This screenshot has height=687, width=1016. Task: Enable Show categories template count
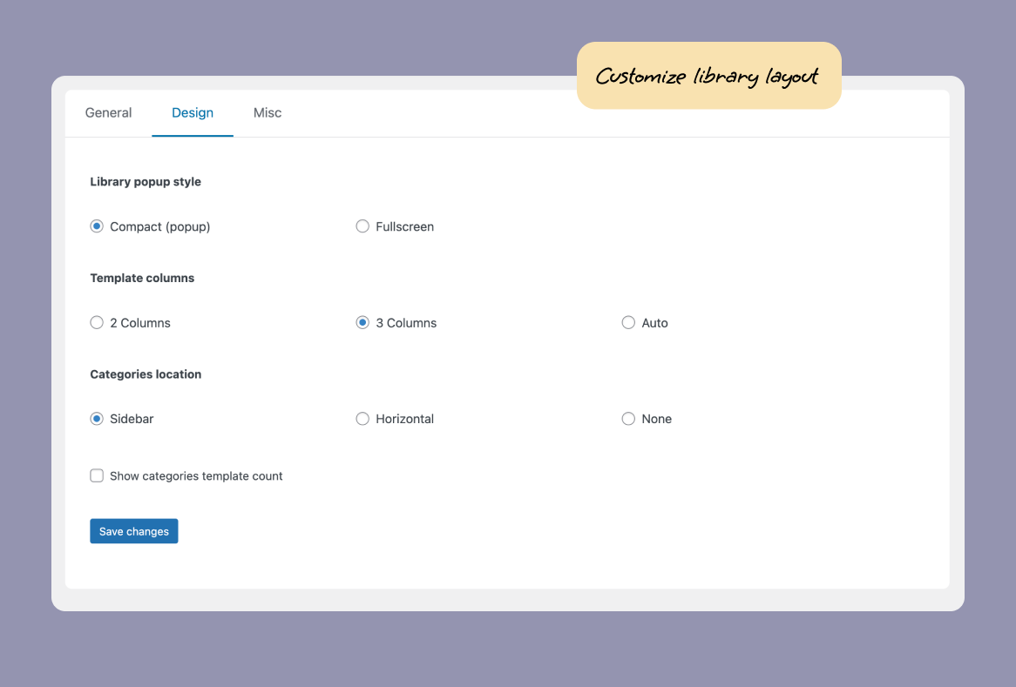pos(97,475)
